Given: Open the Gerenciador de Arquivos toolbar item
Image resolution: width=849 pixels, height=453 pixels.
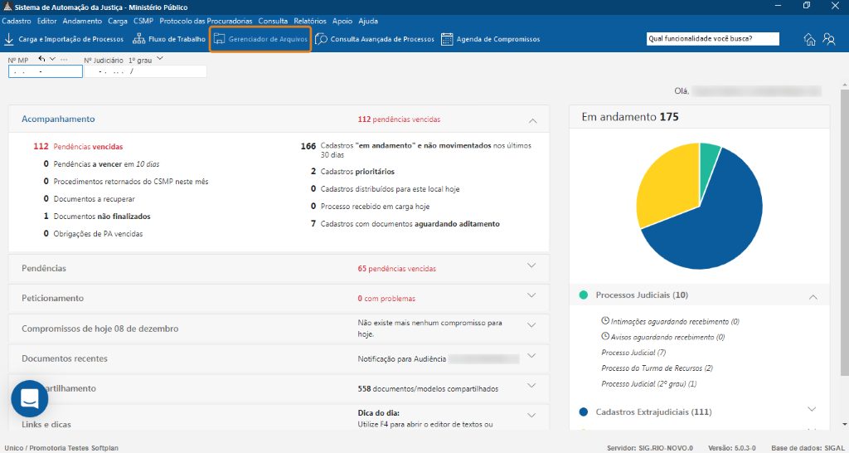Looking at the screenshot, I should tap(260, 39).
